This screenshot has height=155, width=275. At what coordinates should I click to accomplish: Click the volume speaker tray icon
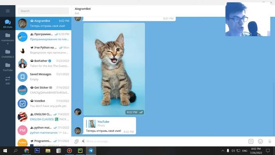(x=233, y=151)
